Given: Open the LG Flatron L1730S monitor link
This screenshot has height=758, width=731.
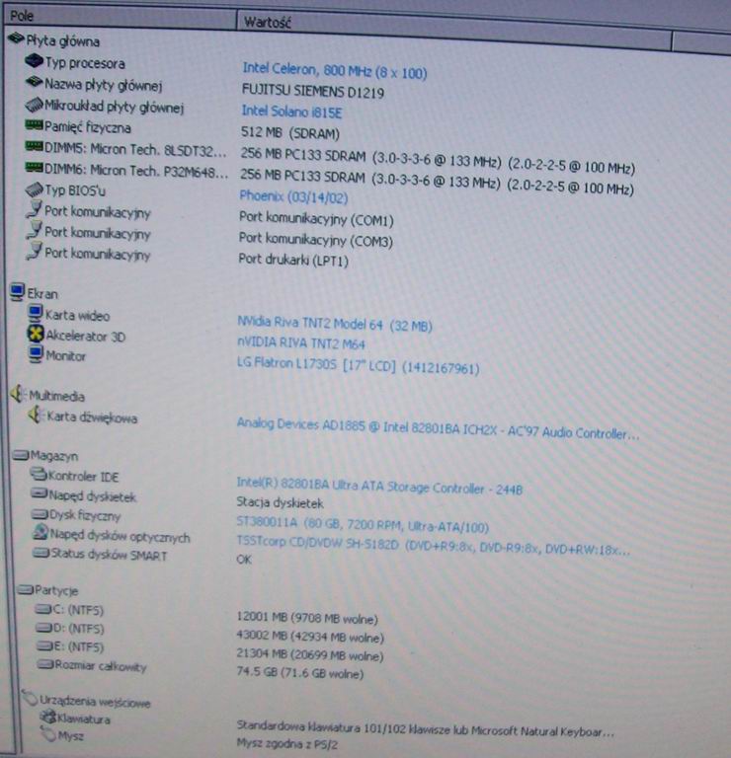Looking at the screenshot, I should point(358,365).
